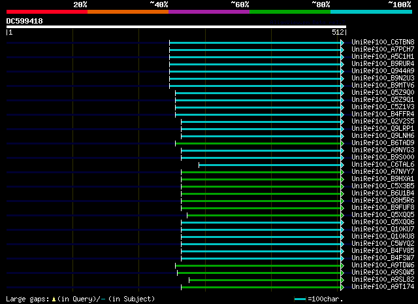
Task: Click the red 20% identity color segment
Action: tap(47, 12)
